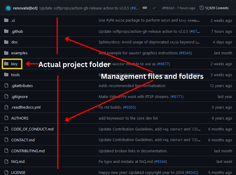Open the 12,929 Commits history link

[x=217, y=8]
